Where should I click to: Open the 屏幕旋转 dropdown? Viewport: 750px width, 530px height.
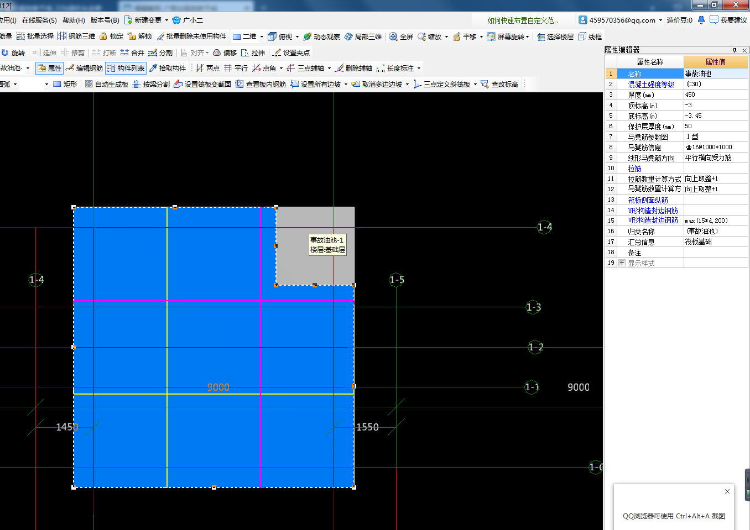coord(527,37)
